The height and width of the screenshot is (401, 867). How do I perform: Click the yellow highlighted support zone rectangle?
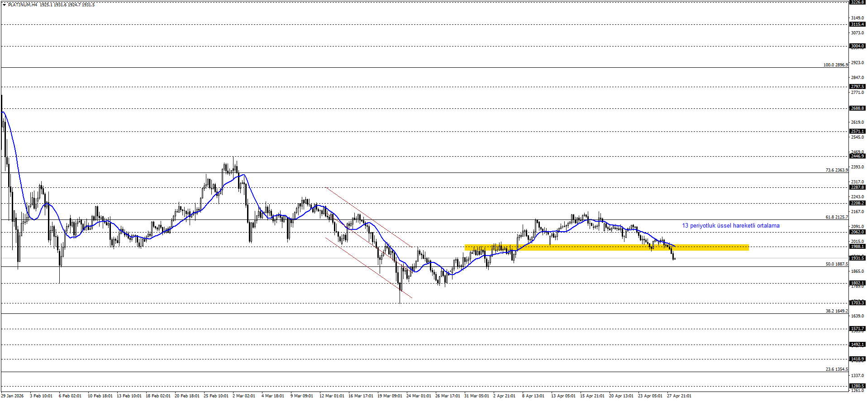pyautogui.click(x=606, y=247)
